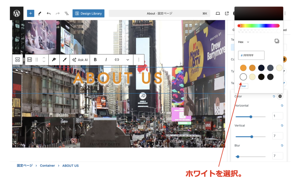
Task: Select the white color swatch
Action: tap(243, 77)
